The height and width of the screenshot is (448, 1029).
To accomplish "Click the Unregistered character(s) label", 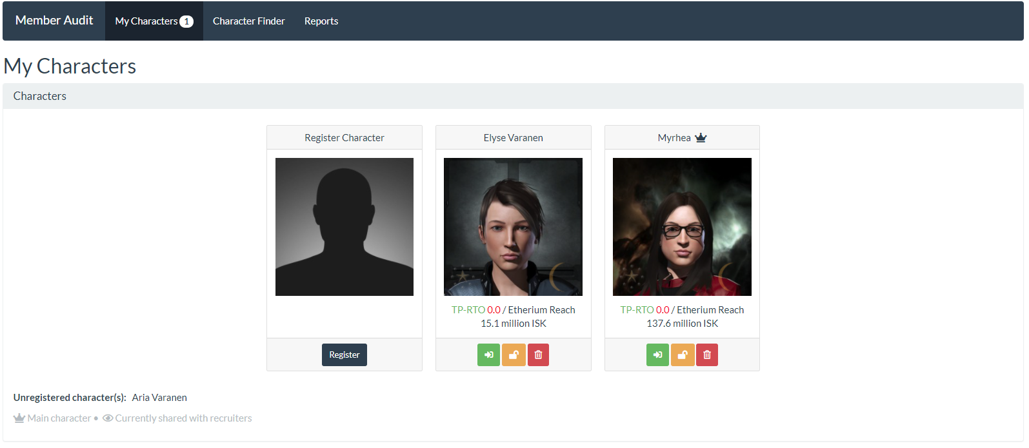I will point(70,398).
